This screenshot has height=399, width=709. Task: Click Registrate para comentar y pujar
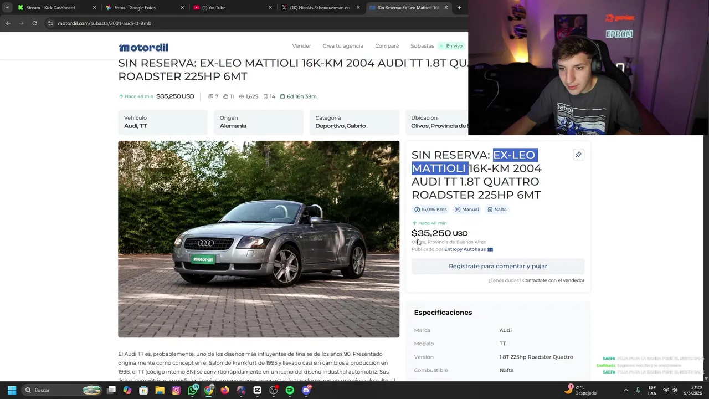(498, 266)
